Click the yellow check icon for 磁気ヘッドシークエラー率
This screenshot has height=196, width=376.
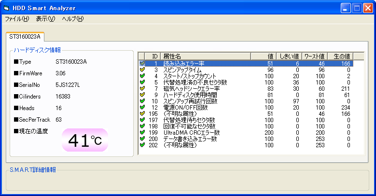click(142, 88)
